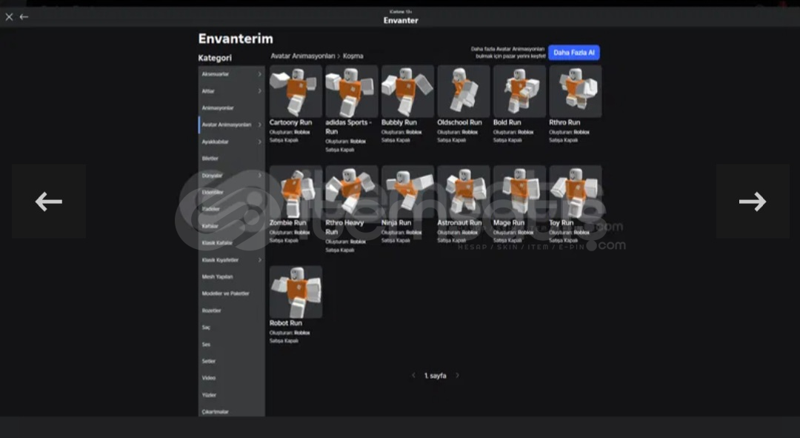Image resolution: width=800 pixels, height=438 pixels.
Task: Open the adidas Sports - Run thumbnail
Action: point(352,91)
